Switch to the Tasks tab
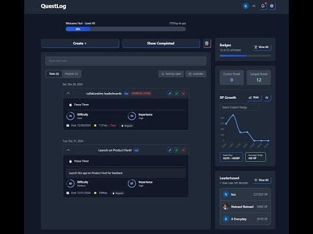This screenshot has height=234, width=313. coord(54,74)
